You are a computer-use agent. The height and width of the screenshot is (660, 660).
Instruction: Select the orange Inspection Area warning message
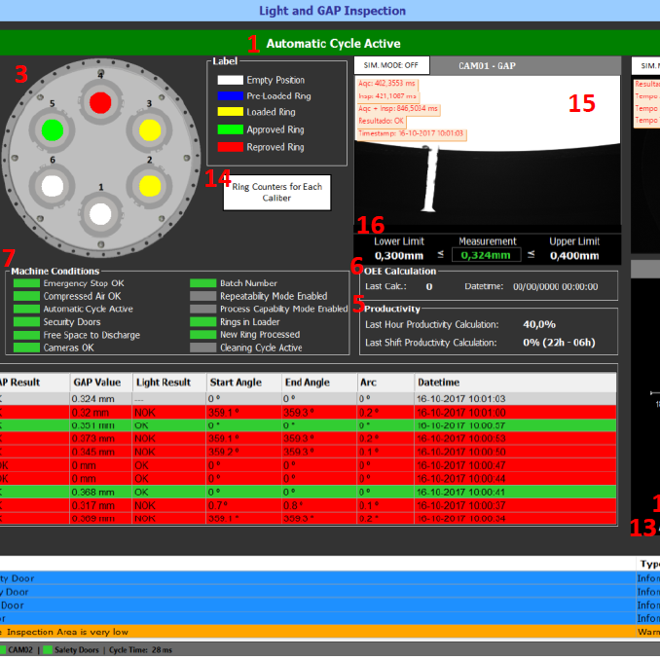292,631
